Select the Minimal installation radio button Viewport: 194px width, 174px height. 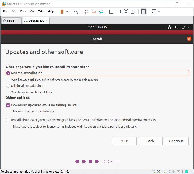point(8,86)
